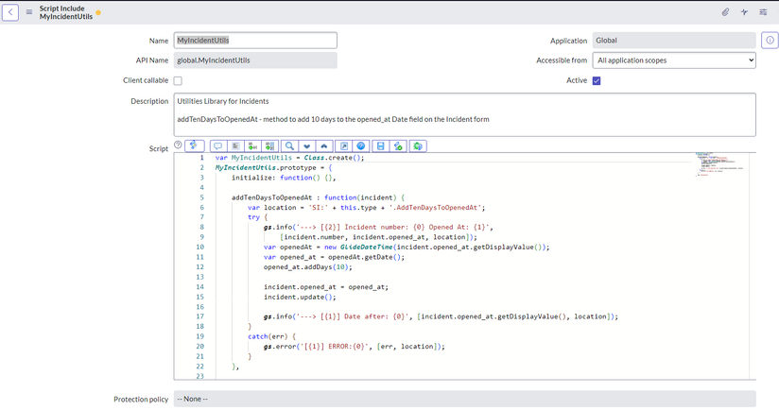
Task: Open the script field help question icon
Action: click(178, 145)
